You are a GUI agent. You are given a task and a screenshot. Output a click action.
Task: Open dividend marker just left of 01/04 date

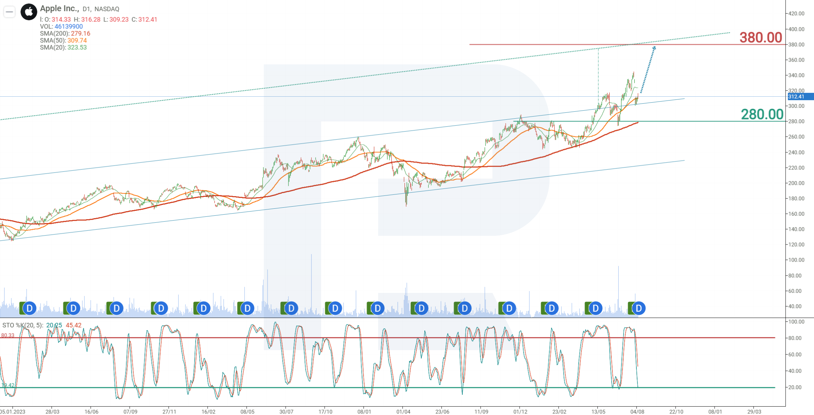[x=377, y=308]
